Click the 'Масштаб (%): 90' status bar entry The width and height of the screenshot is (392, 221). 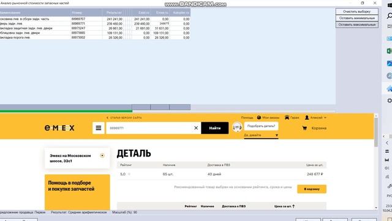[x=124, y=212]
